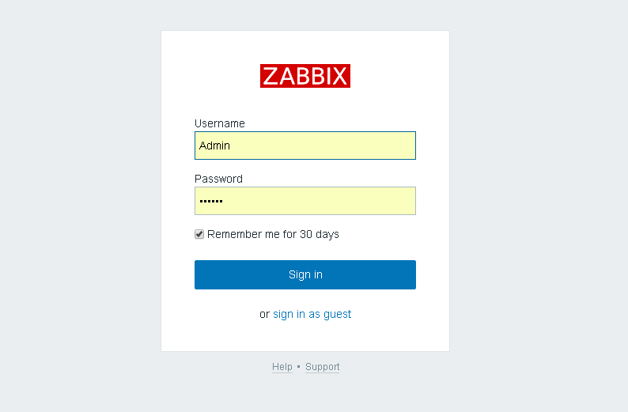Focus the Username input field
Viewport: 628px width, 412px height.
click(305, 146)
